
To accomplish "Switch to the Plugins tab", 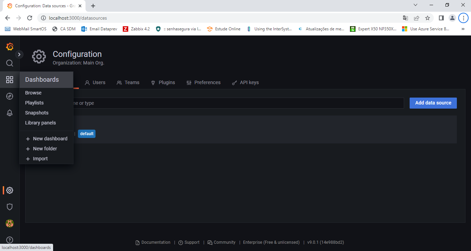I will (163, 82).
